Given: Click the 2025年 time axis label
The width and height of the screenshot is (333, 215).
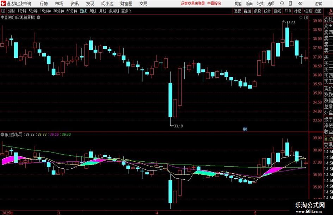Looking at the screenshot, I should [7, 213].
